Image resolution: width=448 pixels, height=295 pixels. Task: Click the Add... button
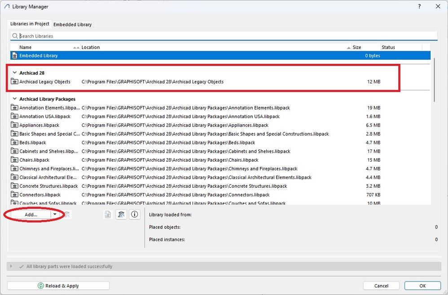31,214
